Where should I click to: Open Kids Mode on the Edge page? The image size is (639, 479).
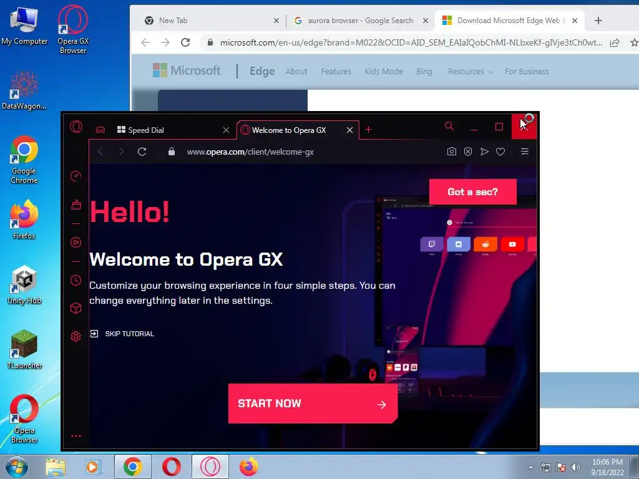[x=384, y=71]
